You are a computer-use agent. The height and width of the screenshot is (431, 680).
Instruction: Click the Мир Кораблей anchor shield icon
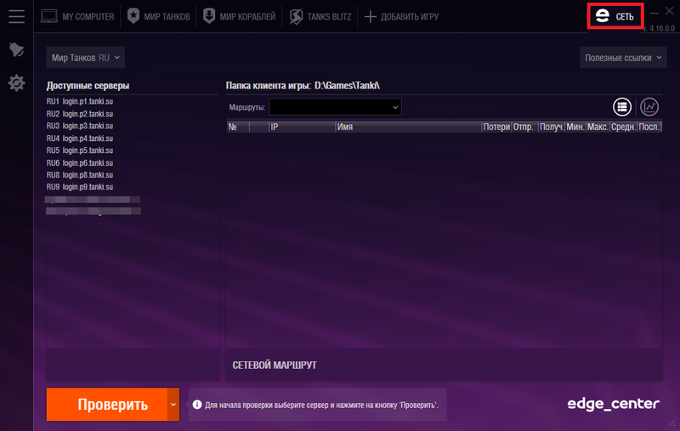[209, 16]
